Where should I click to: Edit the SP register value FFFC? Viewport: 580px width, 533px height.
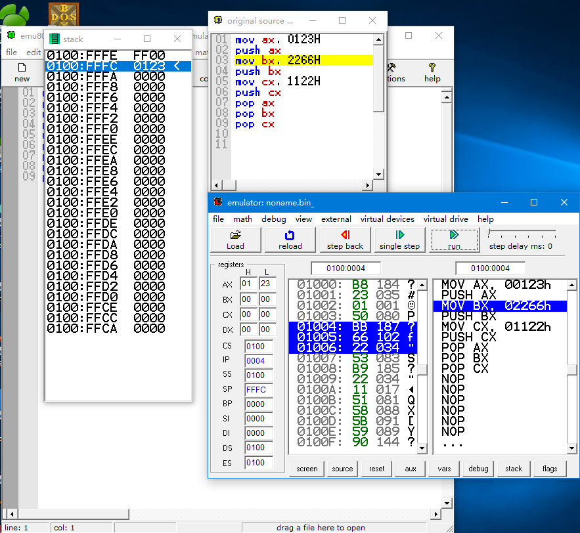pyautogui.click(x=258, y=389)
